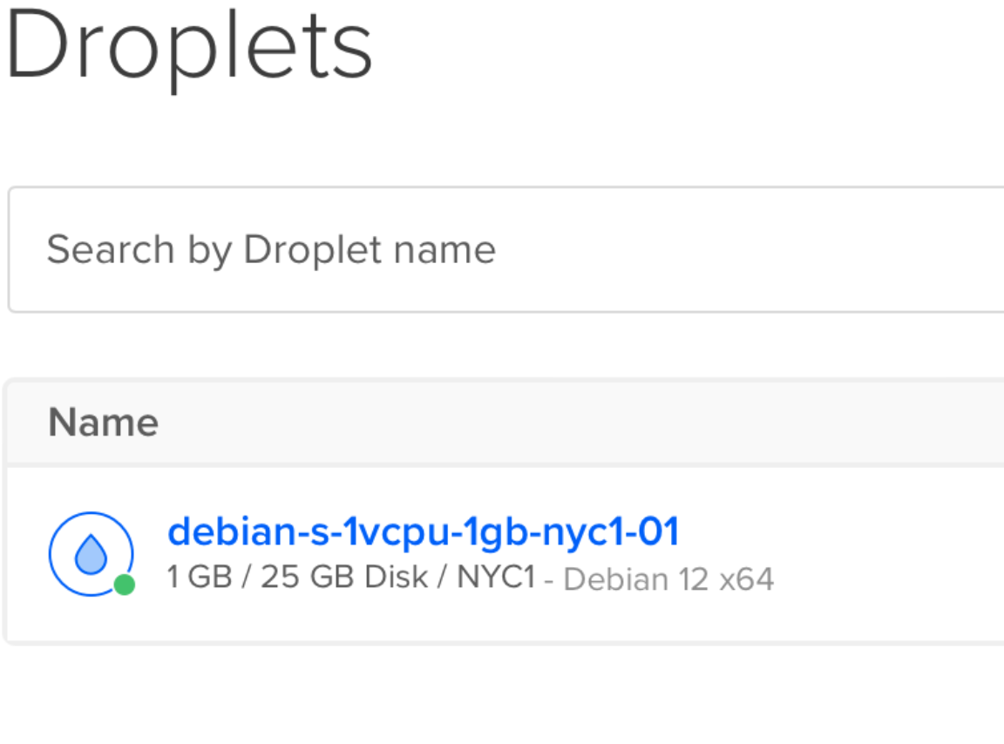Click the droplet water-drop icon
1004x744 pixels.
pyautogui.click(x=91, y=554)
